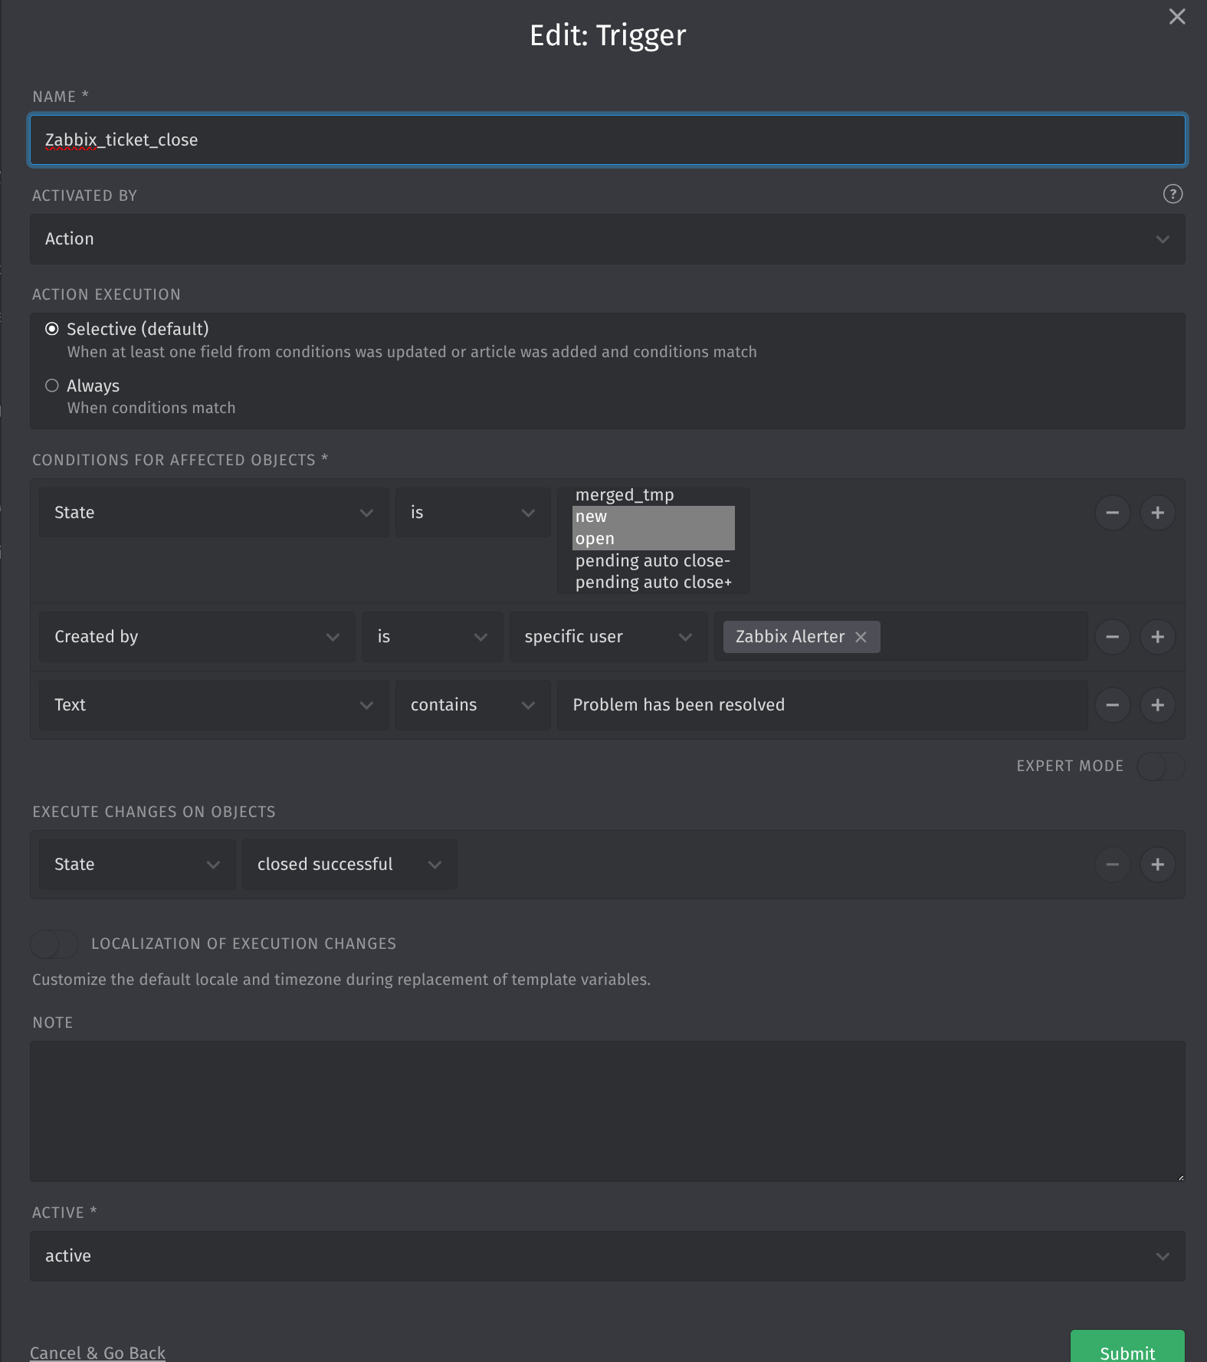The image size is (1207, 1362).
Task: Remove the Created by condition
Action: (1112, 637)
